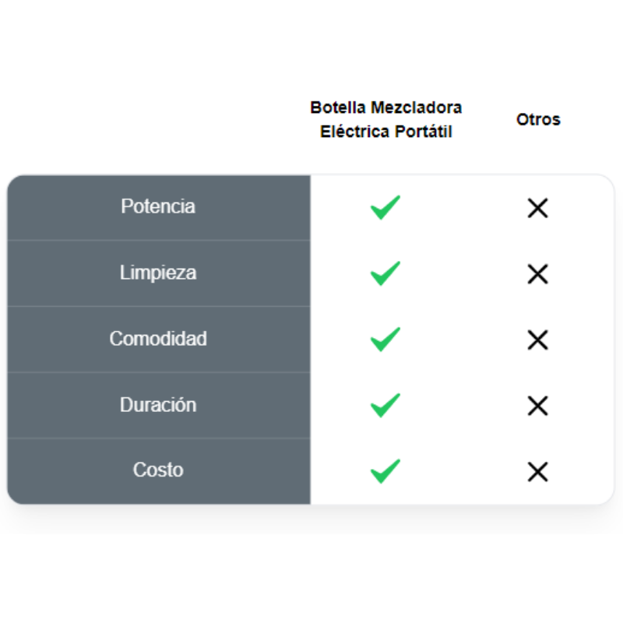Click the black X in the Potencia row

click(x=537, y=208)
